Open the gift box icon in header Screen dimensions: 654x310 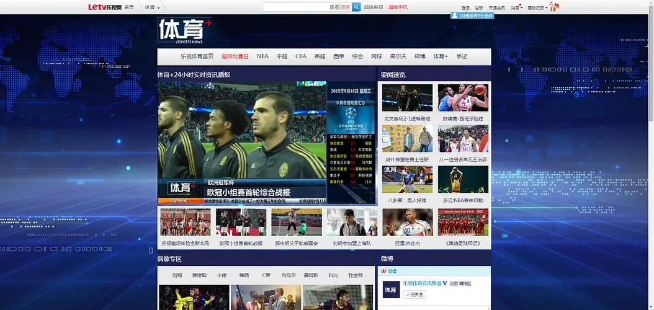(x=554, y=7)
